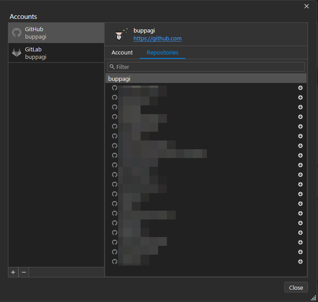This screenshot has width=318, height=302.
Task: Click the buppagi profile avatar image
Action: [120, 34]
